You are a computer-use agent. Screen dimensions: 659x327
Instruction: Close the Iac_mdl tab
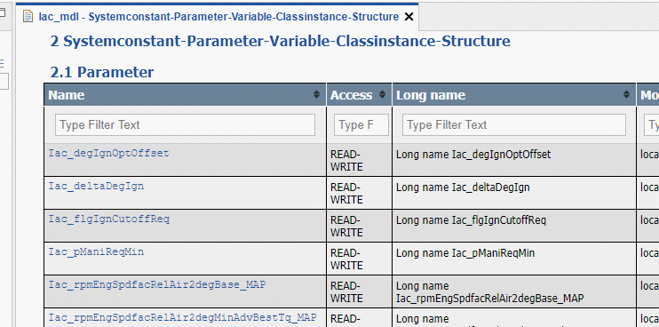409,17
